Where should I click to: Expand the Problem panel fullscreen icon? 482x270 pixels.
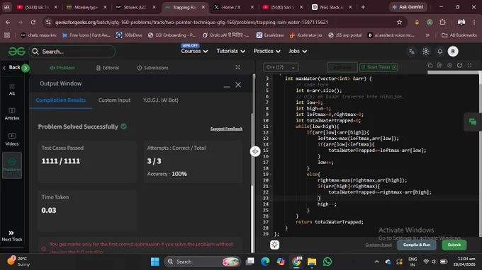coord(237,67)
